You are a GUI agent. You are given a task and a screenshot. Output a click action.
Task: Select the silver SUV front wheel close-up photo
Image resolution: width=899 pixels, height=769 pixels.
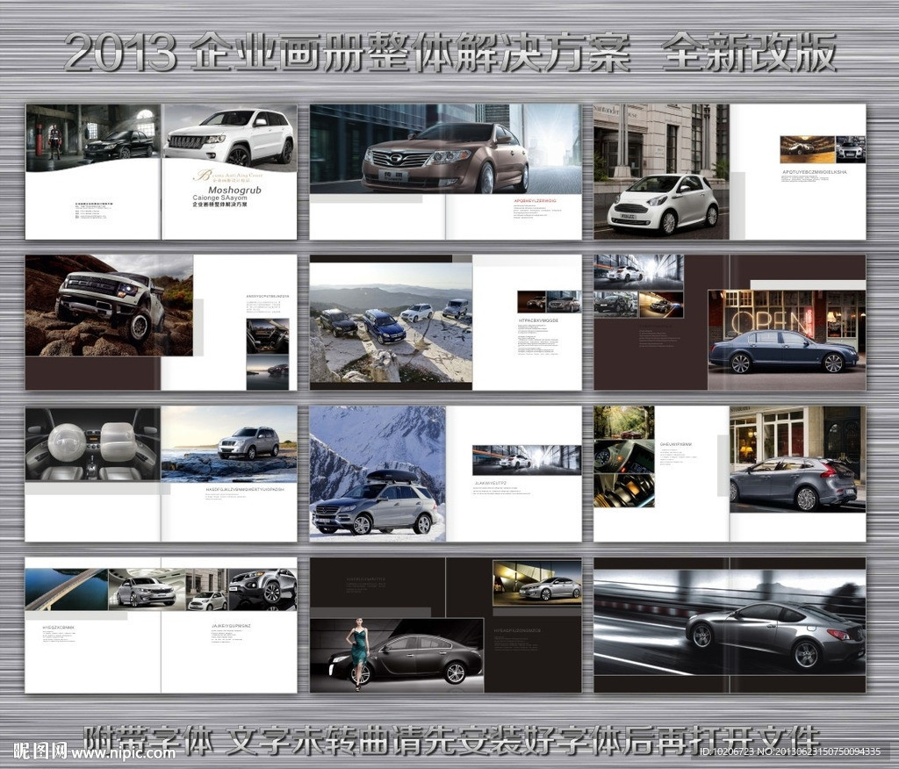tap(263, 590)
